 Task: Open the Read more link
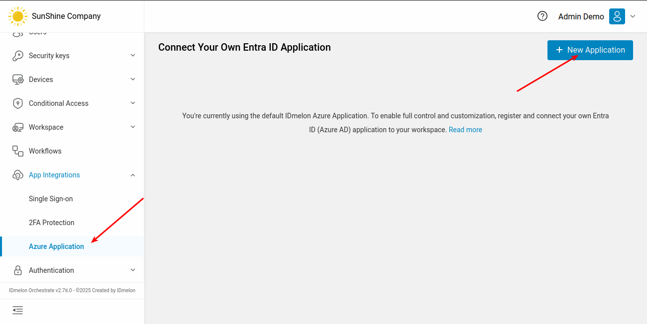(465, 130)
